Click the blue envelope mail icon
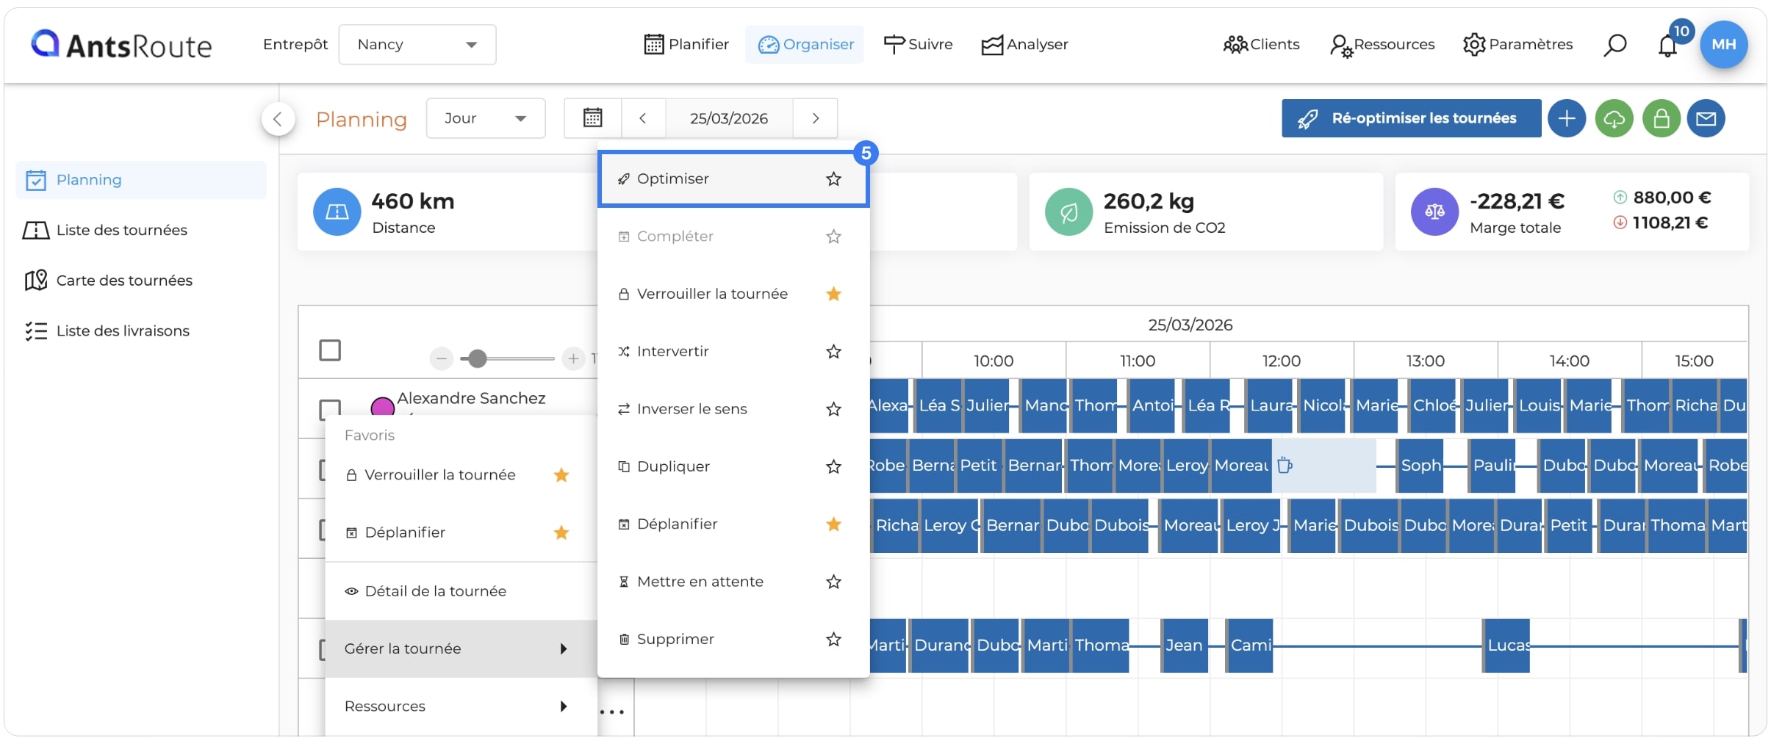This screenshot has width=1771, height=741. click(1706, 118)
